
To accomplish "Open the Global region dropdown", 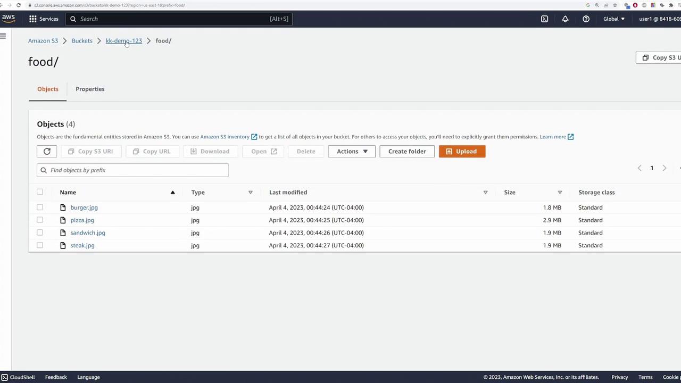I will pos(614,19).
